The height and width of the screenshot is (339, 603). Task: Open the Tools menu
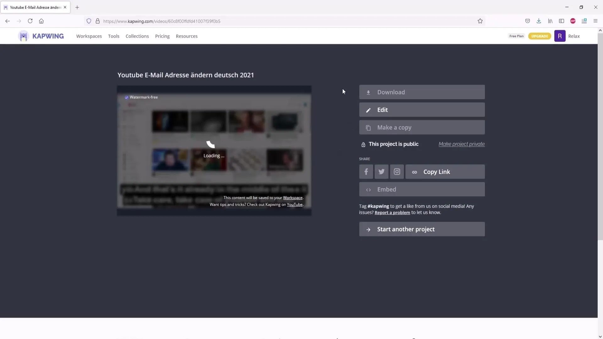coord(113,36)
